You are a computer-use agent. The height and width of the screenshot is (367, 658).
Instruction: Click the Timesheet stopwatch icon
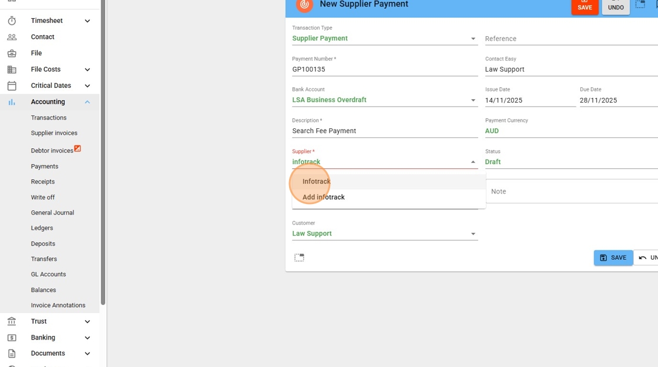click(12, 21)
